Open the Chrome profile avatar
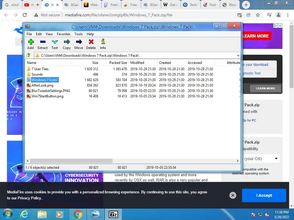Screen dimensions: 294x220 tap(278, 15)
